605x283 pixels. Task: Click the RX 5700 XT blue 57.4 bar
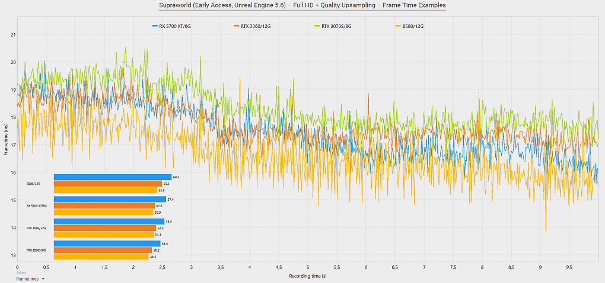[110, 199]
